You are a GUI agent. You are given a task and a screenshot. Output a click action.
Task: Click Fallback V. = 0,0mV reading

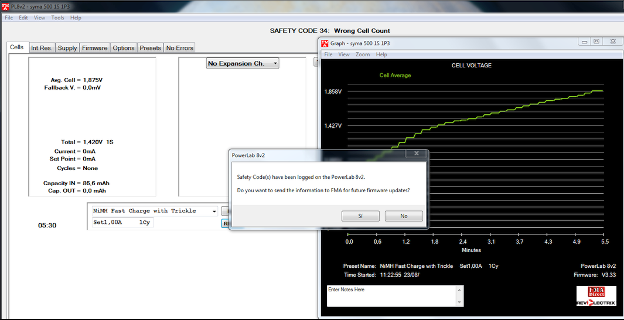coord(73,87)
